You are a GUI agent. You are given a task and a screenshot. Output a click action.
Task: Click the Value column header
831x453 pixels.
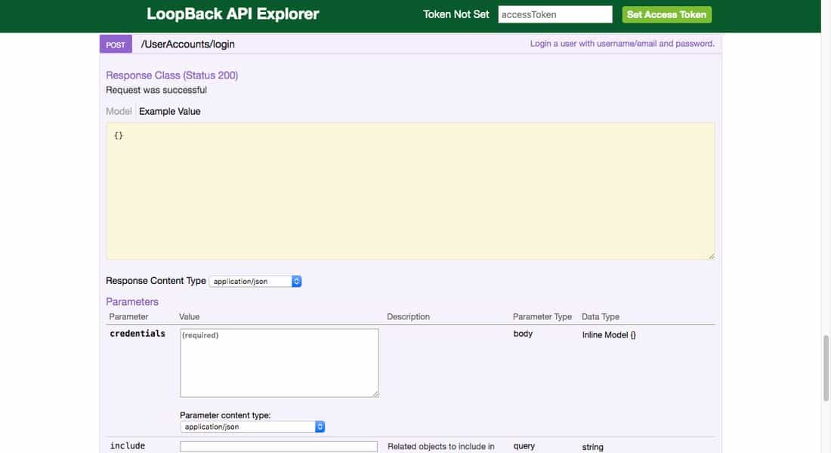(x=189, y=316)
